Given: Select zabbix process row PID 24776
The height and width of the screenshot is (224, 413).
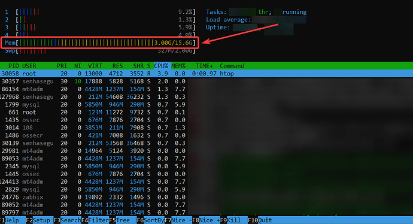Looking at the screenshot, I should [x=93, y=197].
